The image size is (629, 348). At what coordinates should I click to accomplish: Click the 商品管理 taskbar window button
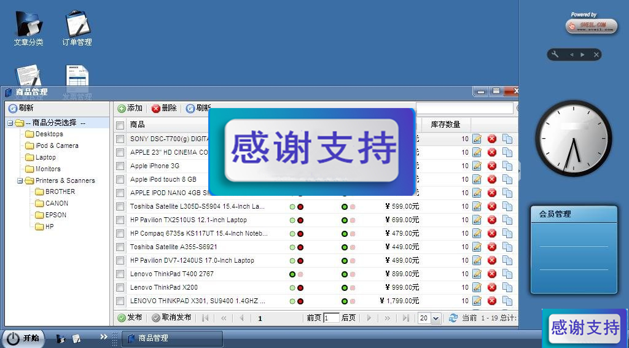click(x=172, y=338)
